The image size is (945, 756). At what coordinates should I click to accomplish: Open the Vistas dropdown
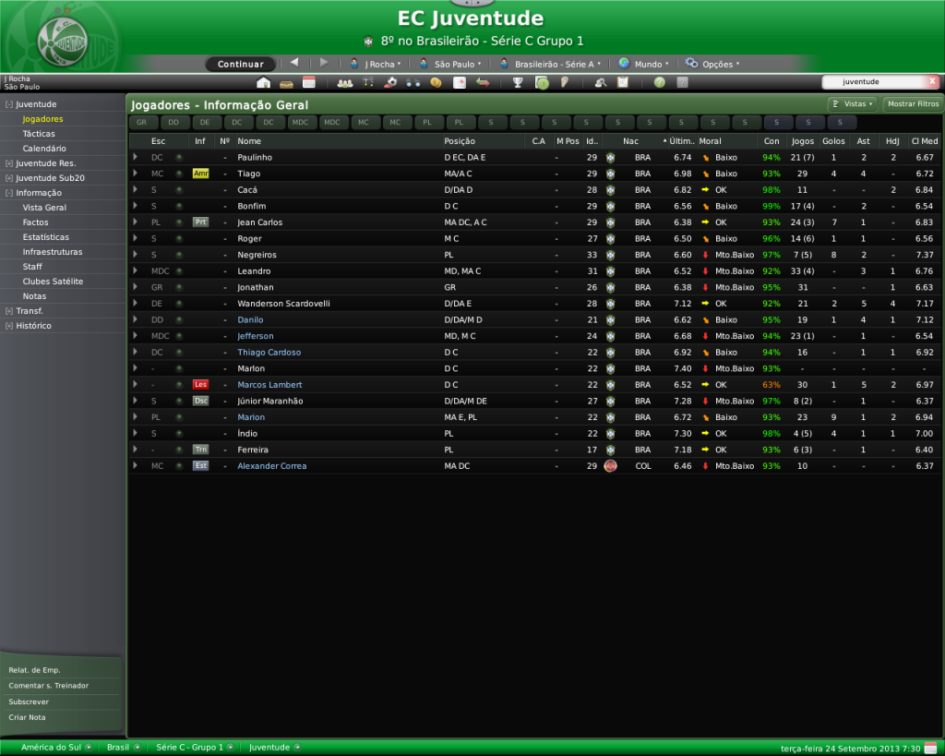(852, 104)
